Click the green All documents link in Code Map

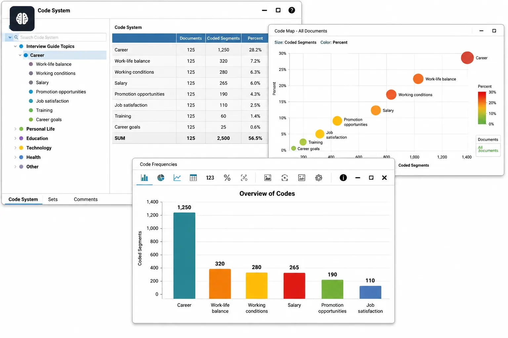pyautogui.click(x=488, y=149)
